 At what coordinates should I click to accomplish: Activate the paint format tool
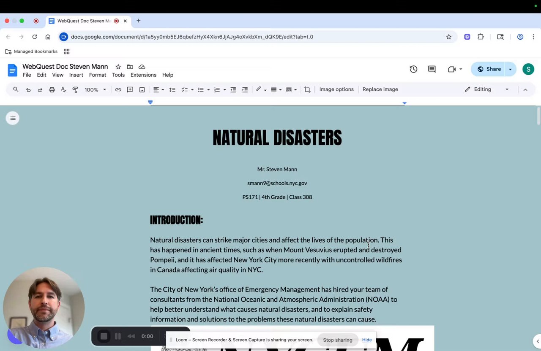[75, 89]
